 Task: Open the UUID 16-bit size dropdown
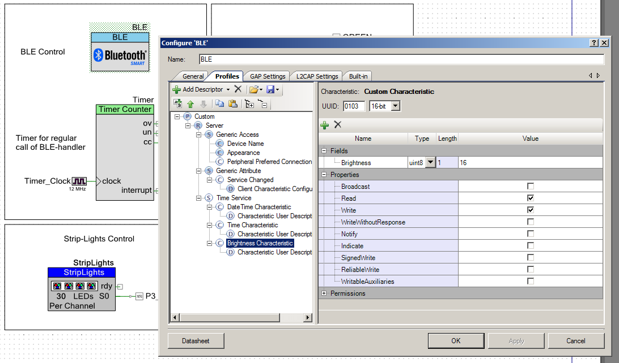click(396, 106)
